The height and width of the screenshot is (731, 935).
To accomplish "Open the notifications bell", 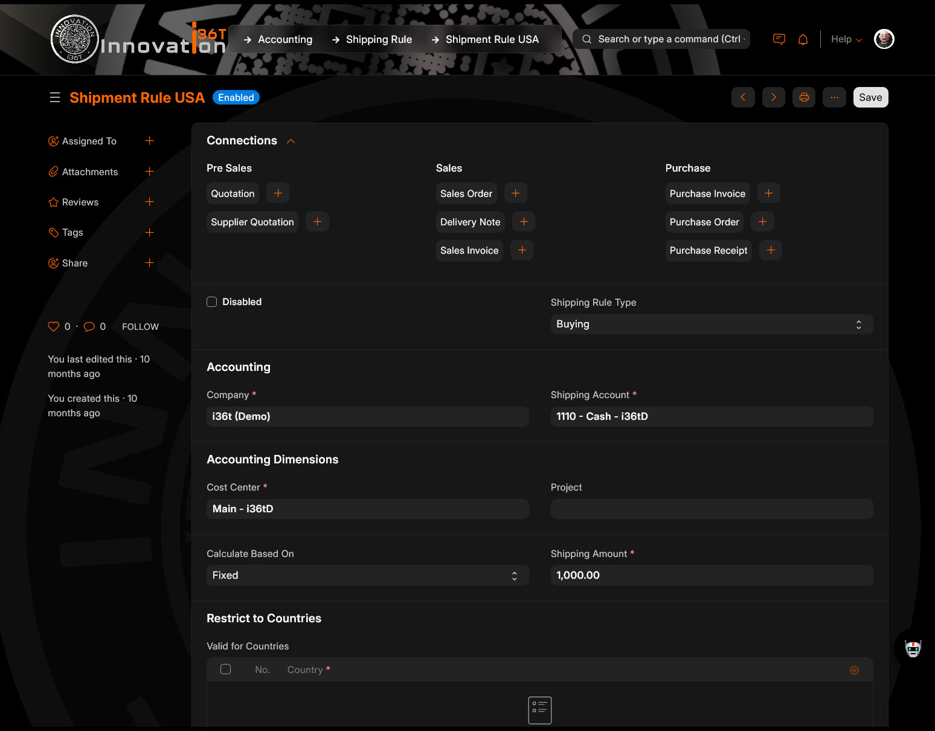I will (x=803, y=40).
